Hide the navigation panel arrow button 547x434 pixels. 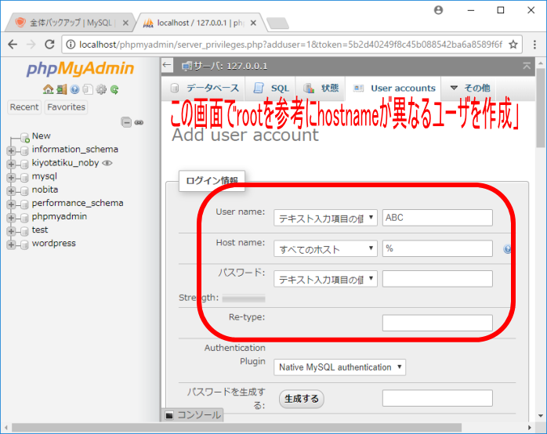pyautogui.click(x=167, y=65)
